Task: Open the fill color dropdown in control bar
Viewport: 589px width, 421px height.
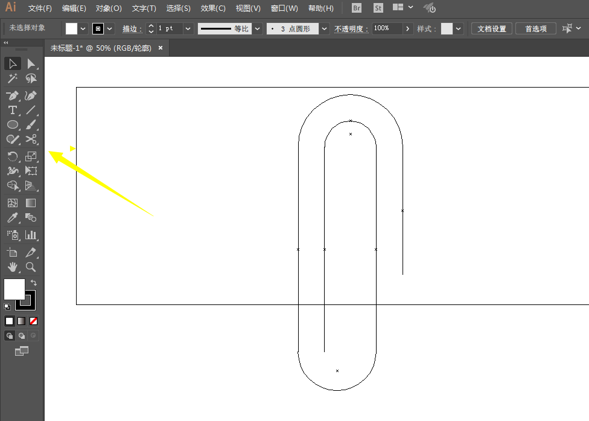Action: click(83, 28)
